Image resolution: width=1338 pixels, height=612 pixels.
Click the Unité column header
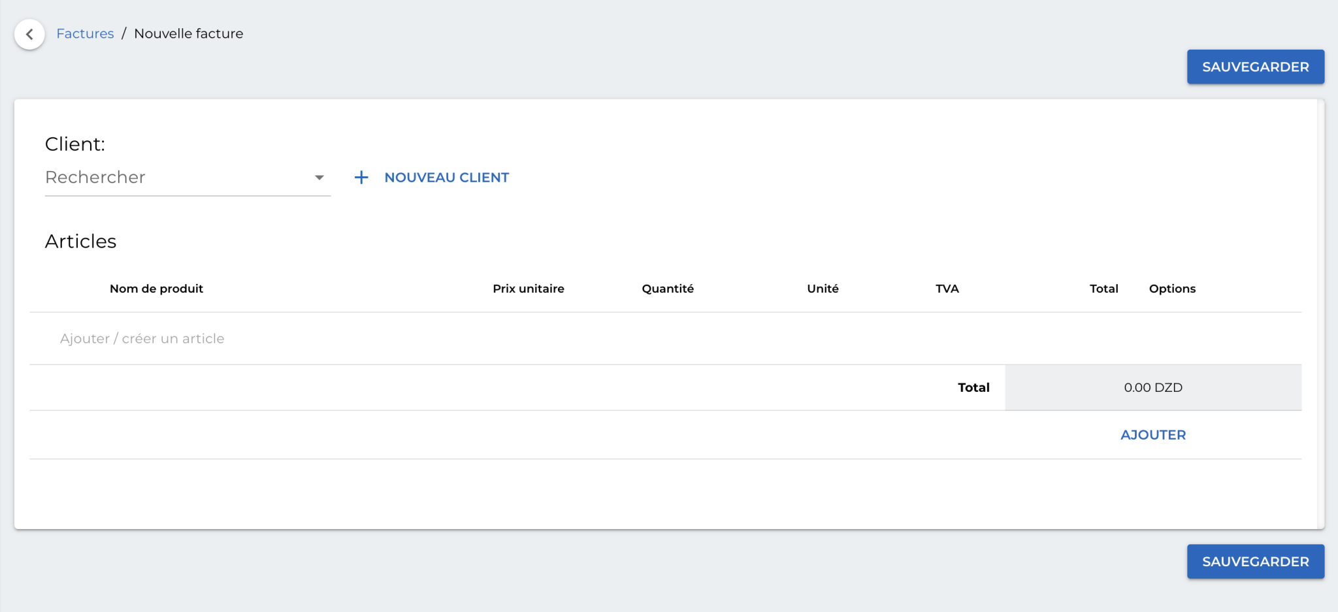coord(822,288)
